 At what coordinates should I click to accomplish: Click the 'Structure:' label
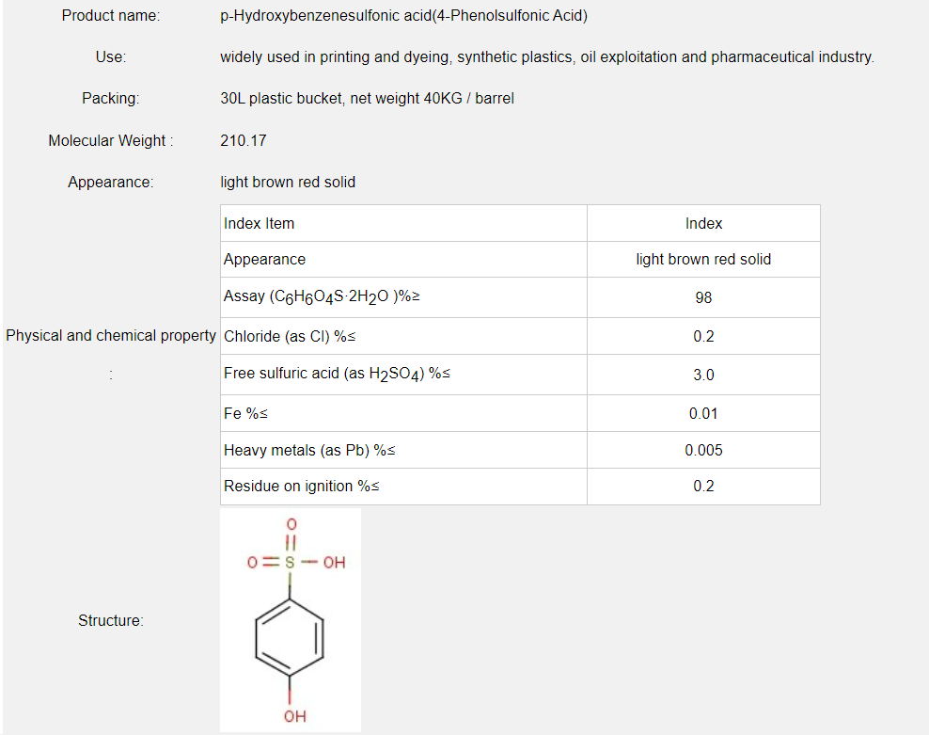point(111,621)
